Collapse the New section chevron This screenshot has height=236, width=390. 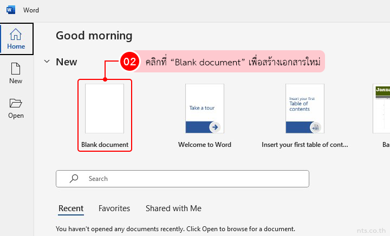click(x=46, y=62)
